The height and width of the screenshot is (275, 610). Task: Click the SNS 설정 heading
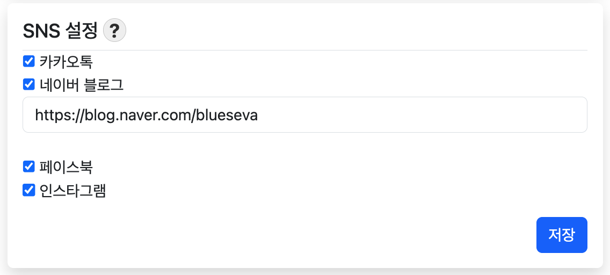click(60, 31)
